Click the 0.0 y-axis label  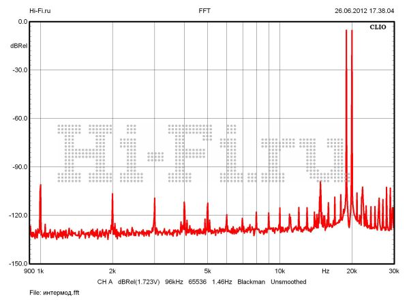22,22
